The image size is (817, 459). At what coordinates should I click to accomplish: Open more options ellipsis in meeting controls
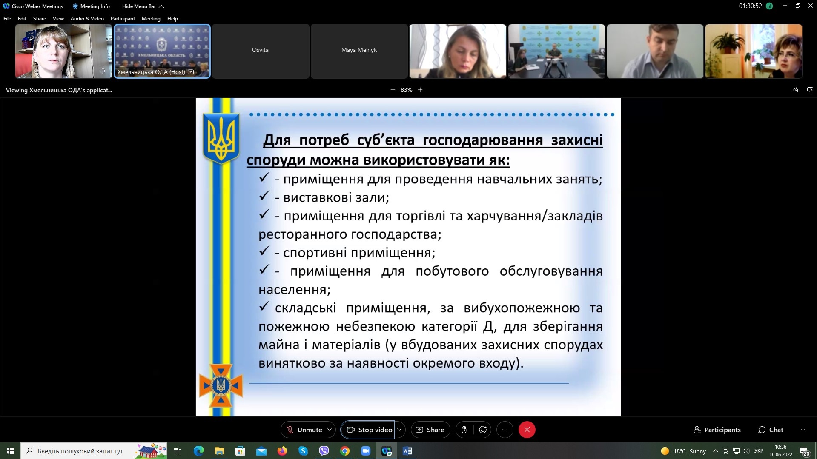coord(505,430)
